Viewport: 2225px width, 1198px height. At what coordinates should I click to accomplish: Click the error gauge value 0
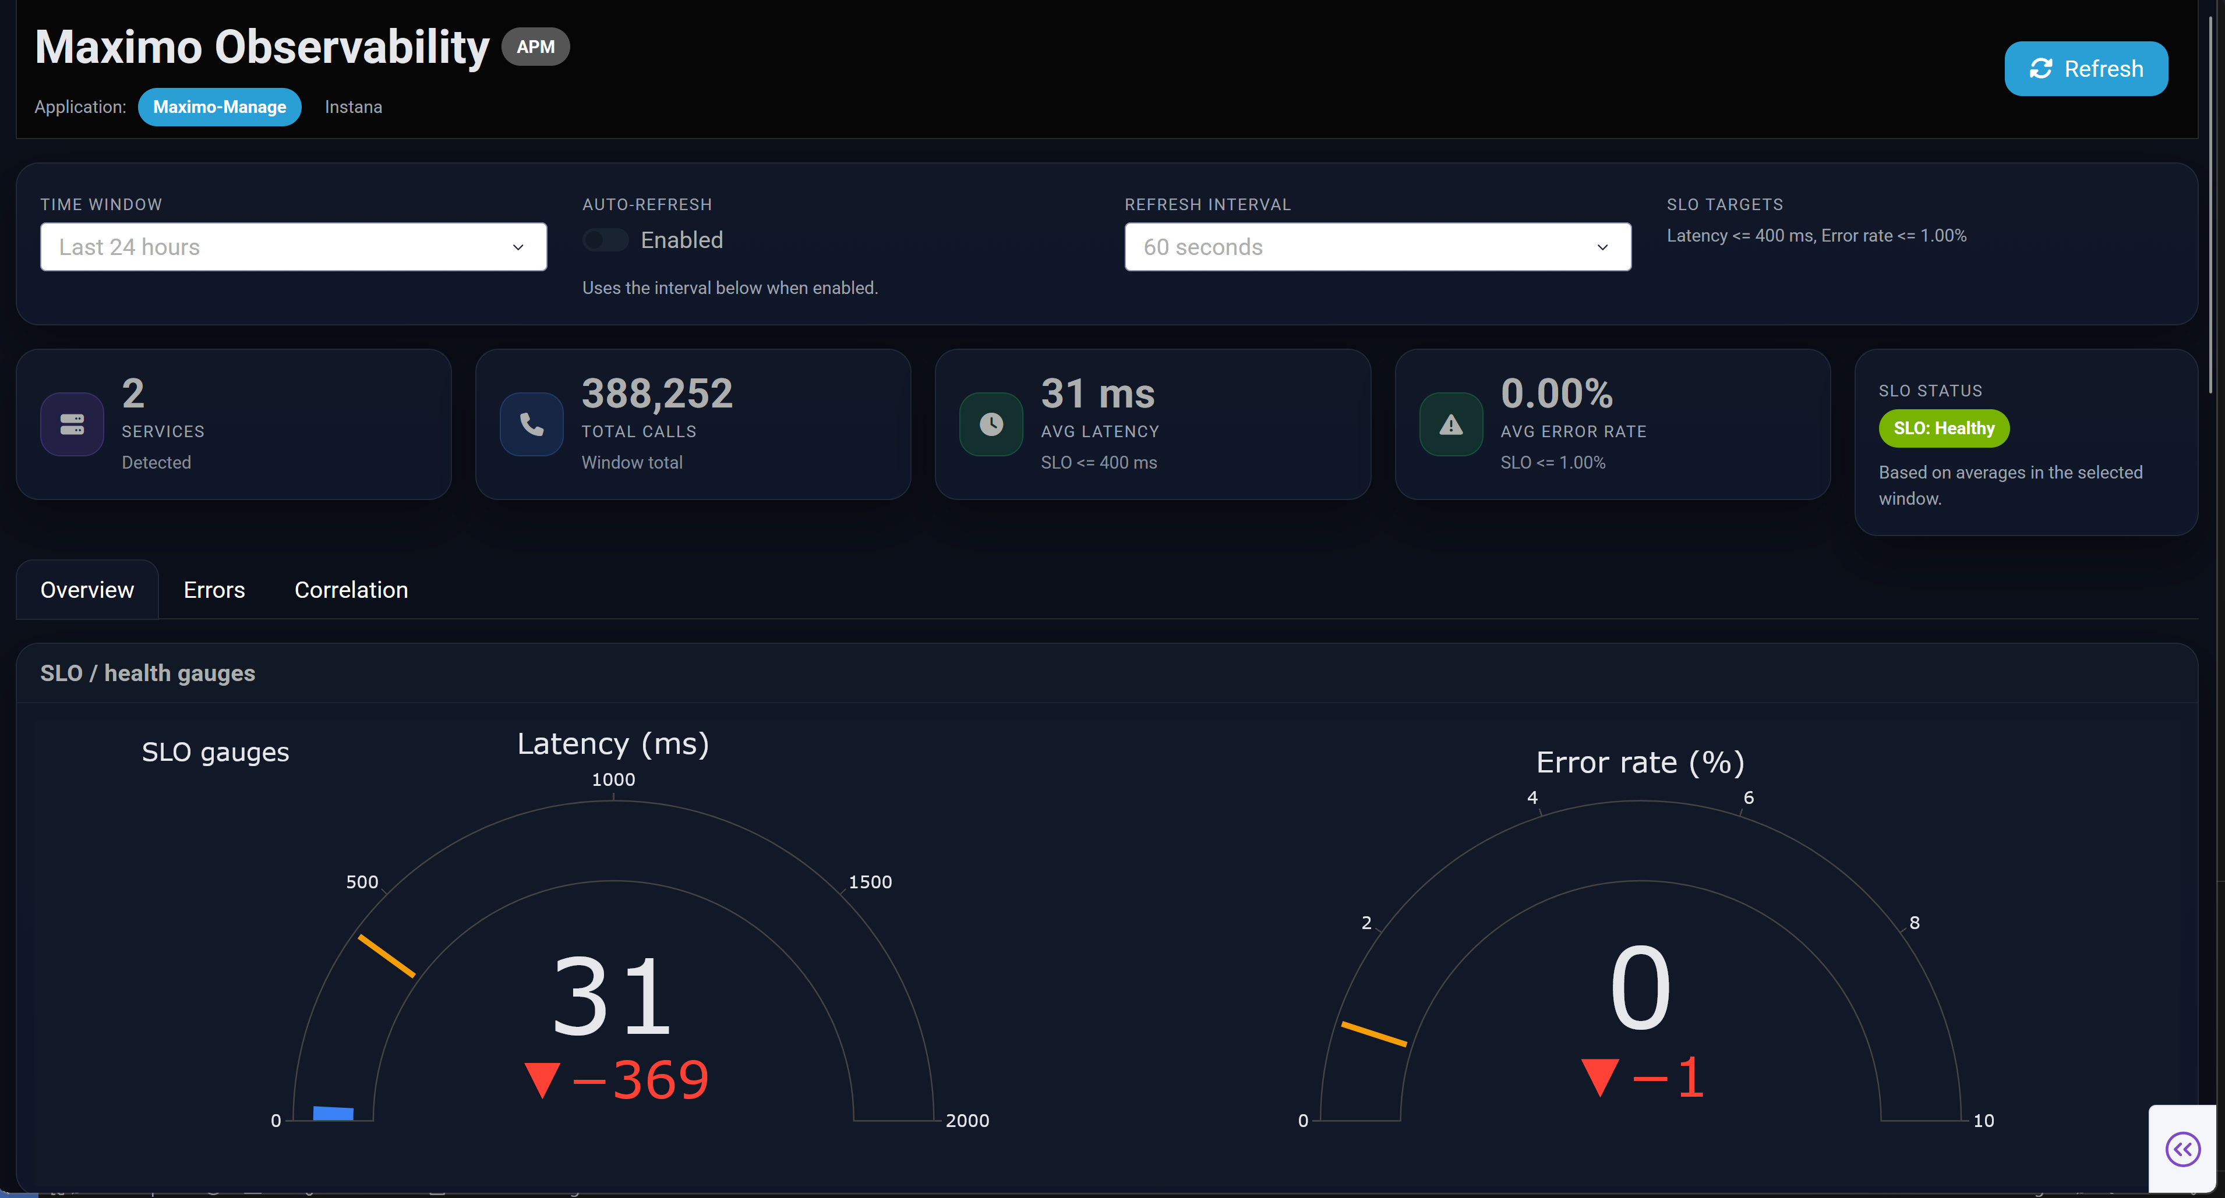pyautogui.click(x=1640, y=987)
